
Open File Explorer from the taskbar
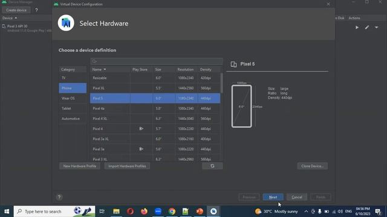(x=116, y=212)
